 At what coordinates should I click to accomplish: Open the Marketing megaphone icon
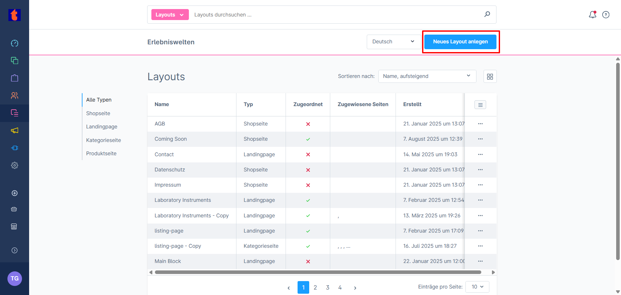(x=15, y=130)
